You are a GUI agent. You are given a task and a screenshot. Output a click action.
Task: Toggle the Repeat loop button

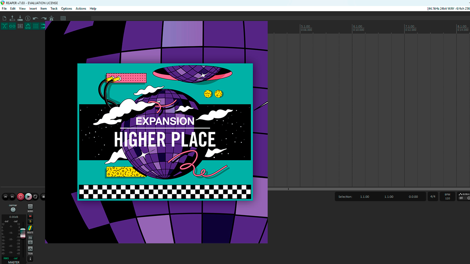click(x=35, y=197)
